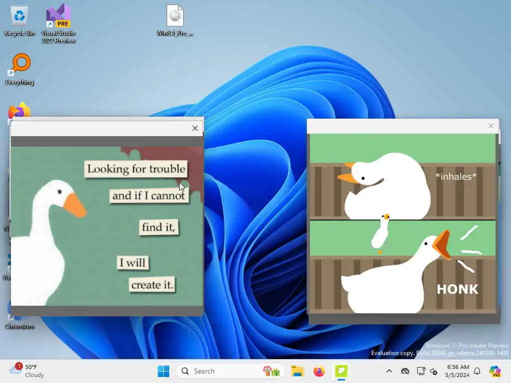The height and width of the screenshot is (383, 511).
Task: Open Copilot Preview in the taskbar
Action: [495, 371]
